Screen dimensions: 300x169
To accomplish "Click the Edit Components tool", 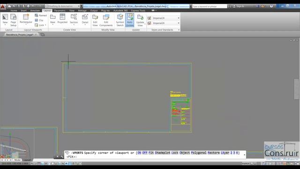I will (x=106, y=20).
